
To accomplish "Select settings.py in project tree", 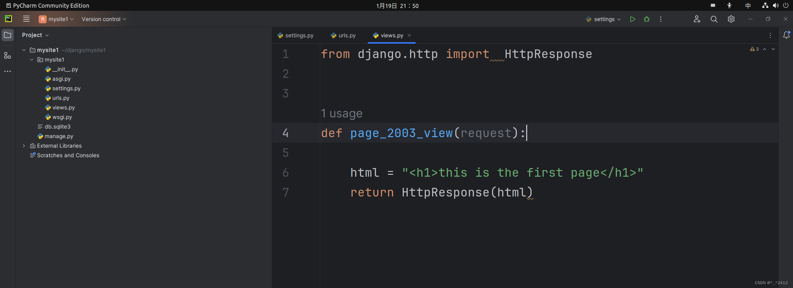I will click(63, 88).
